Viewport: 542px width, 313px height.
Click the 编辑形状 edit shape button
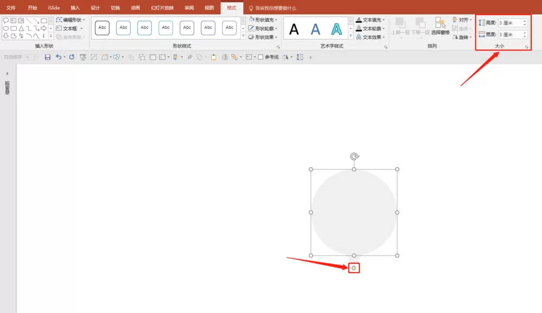pos(70,19)
